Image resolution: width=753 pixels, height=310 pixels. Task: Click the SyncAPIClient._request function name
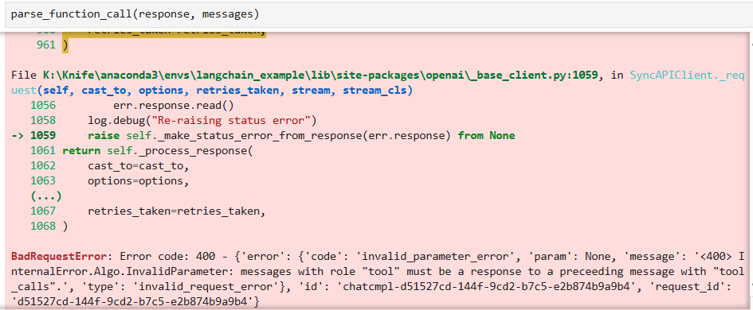click(x=687, y=76)
